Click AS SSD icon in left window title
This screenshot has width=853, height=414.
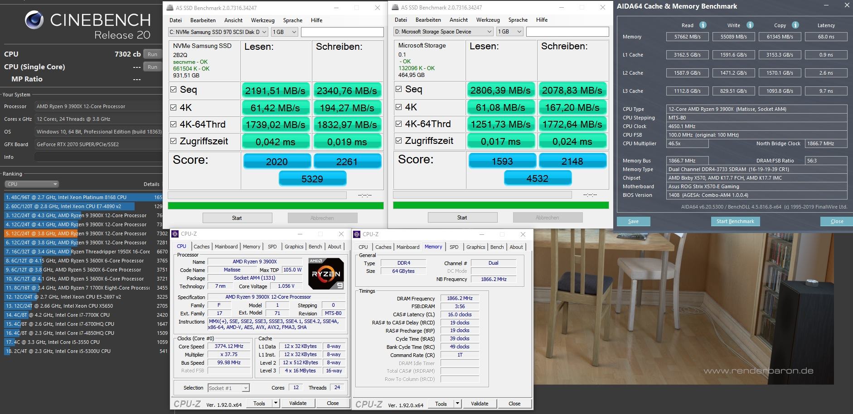[x=170, y=8]
